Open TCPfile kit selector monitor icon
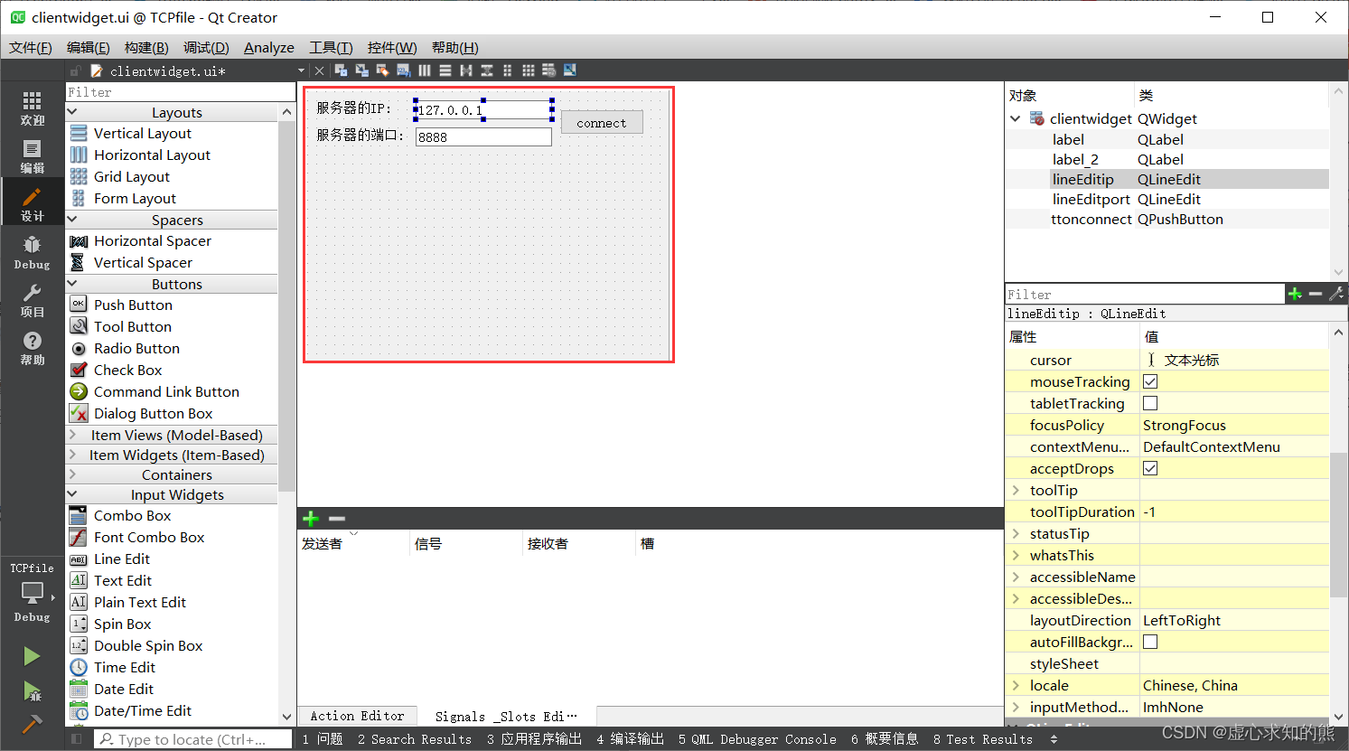Viewport: 1349px width, 751px height. pyautogui.click(x=32, y=593)
